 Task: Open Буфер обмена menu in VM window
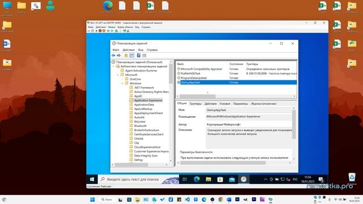coord(125,27)
